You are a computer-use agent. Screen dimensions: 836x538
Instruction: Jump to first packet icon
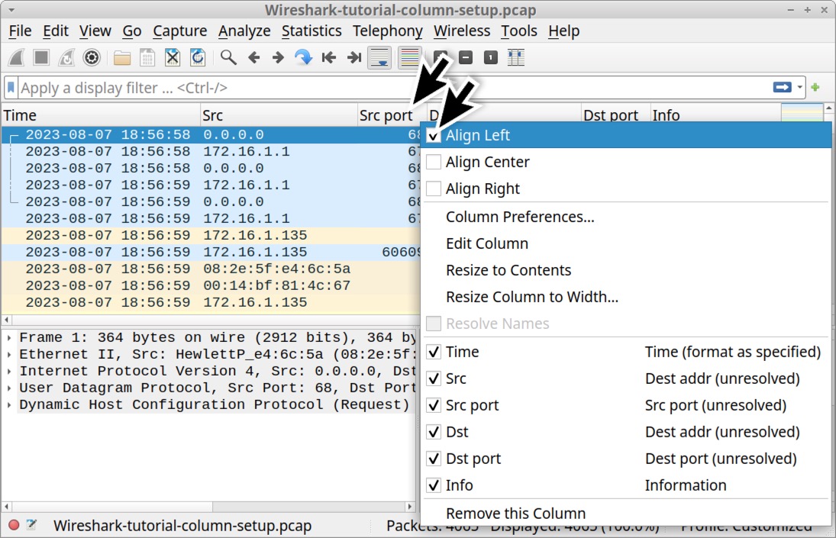click(x=329, y=57)
